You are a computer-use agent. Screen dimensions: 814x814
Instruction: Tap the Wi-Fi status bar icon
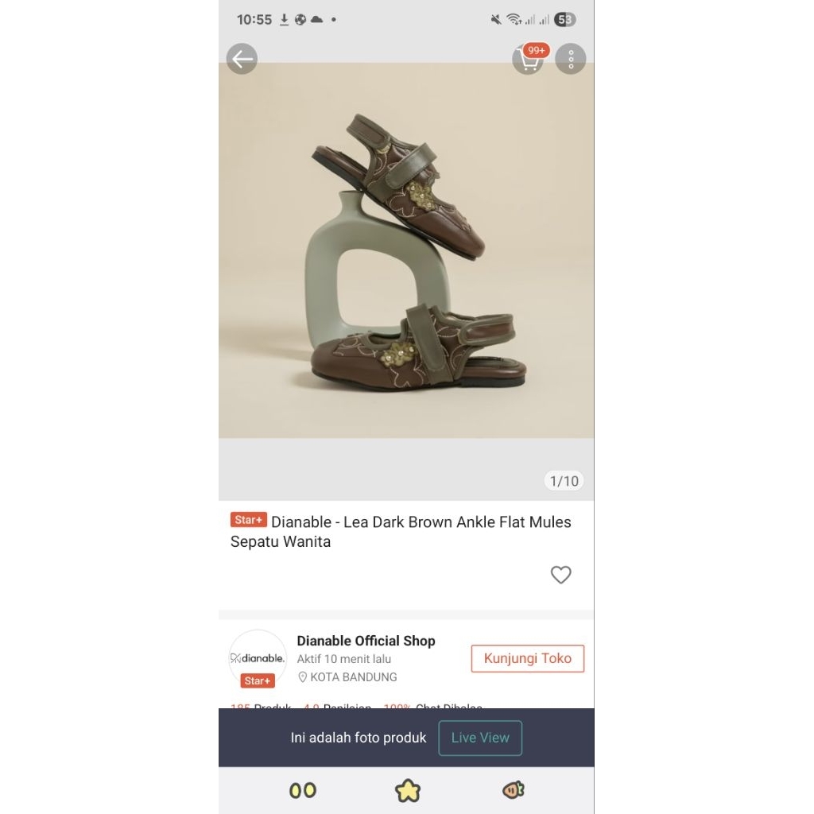[514, 20]
